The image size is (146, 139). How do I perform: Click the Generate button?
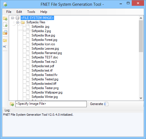click(x=99, y=104)
